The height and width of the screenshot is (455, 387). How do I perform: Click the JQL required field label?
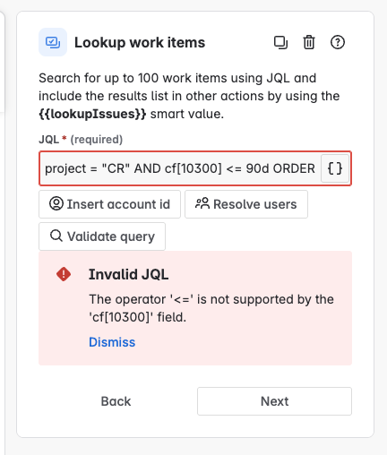(81, 140)
